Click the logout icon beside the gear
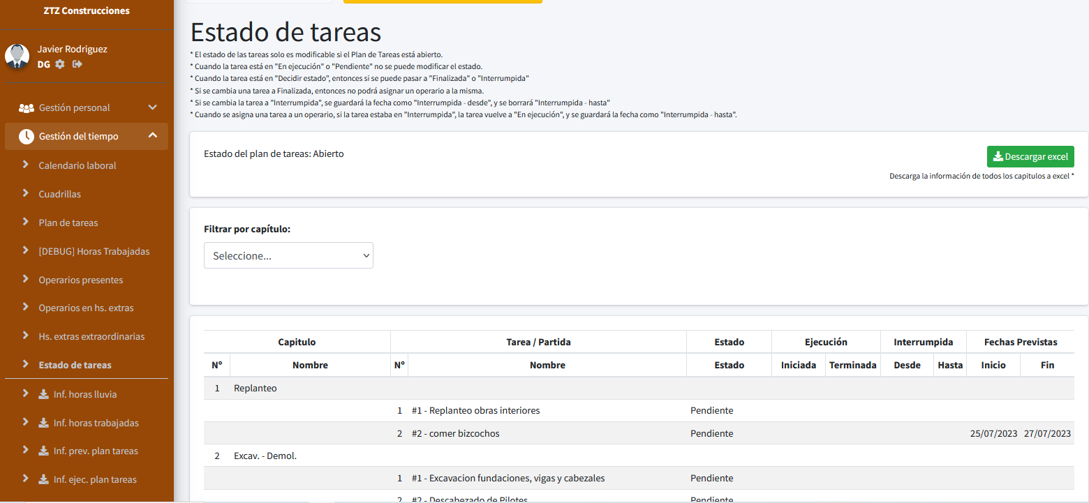 [77, 64]
